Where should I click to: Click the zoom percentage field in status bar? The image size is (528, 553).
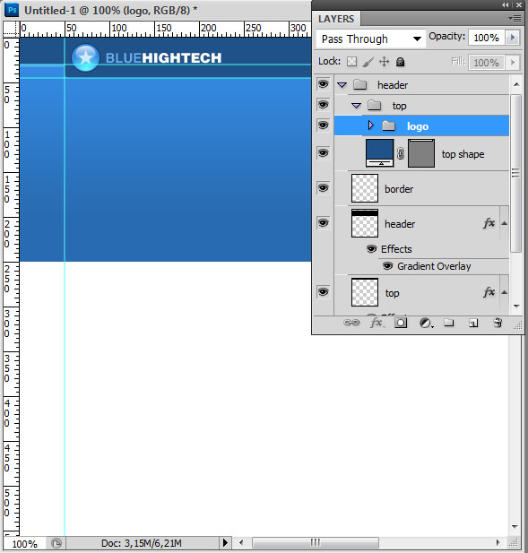point(24,543)
